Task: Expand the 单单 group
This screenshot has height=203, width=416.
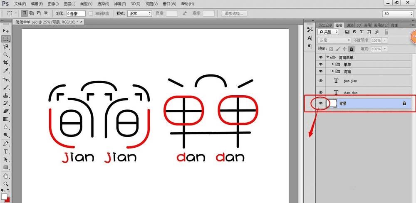Action: [x=333, y=64]
